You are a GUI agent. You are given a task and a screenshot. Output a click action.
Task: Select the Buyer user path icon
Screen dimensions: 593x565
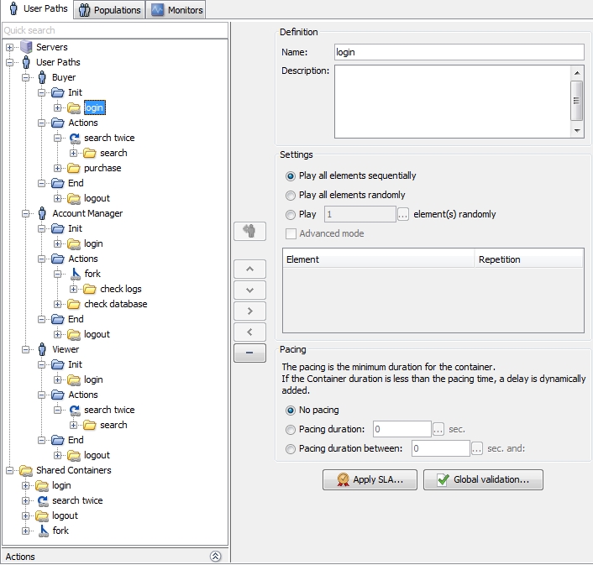(x=41, y=77)
